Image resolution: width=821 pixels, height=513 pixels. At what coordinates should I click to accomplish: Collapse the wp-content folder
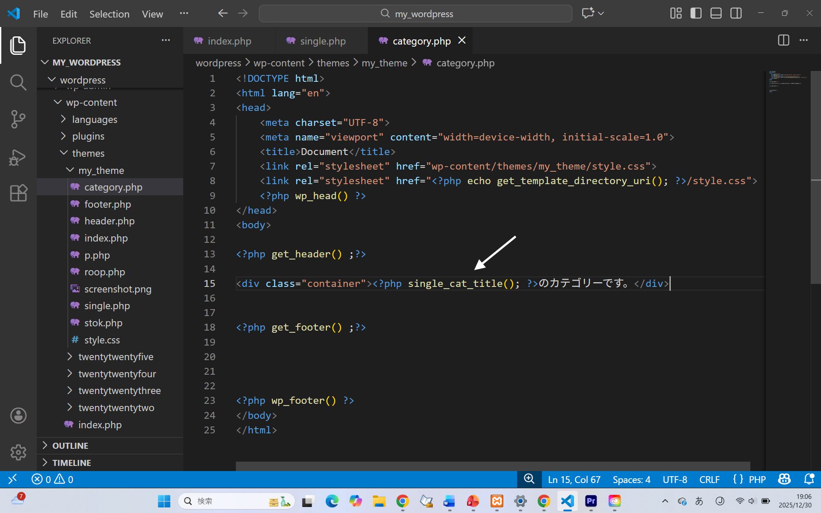pos(91,102)
